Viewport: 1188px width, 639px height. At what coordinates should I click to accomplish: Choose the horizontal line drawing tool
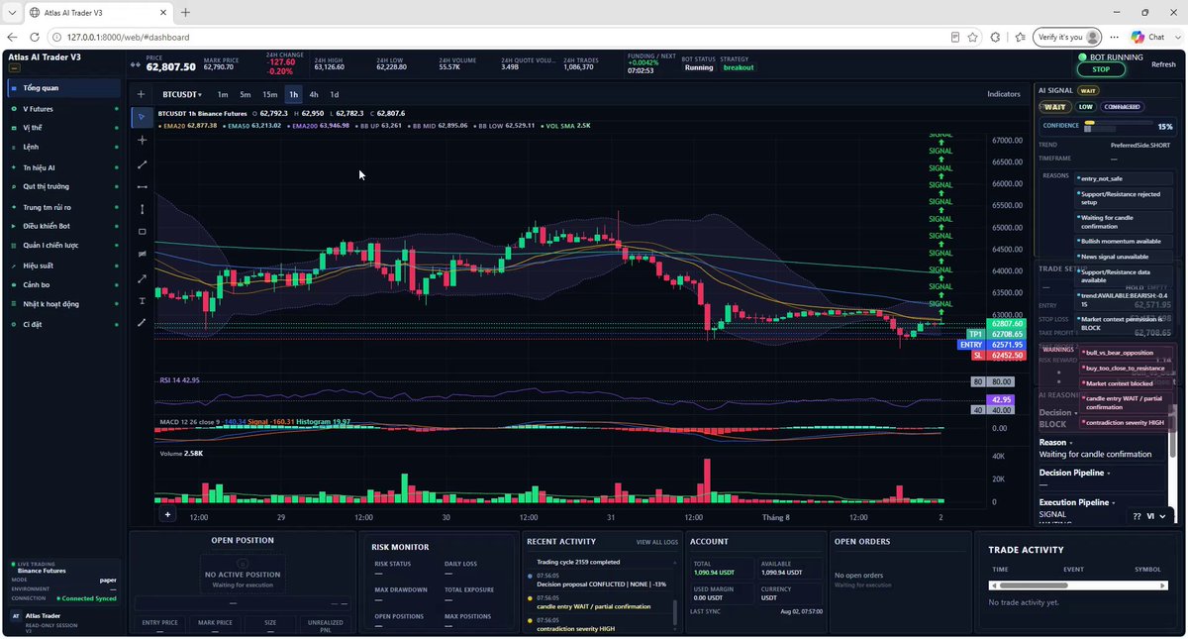coord(142,186)
